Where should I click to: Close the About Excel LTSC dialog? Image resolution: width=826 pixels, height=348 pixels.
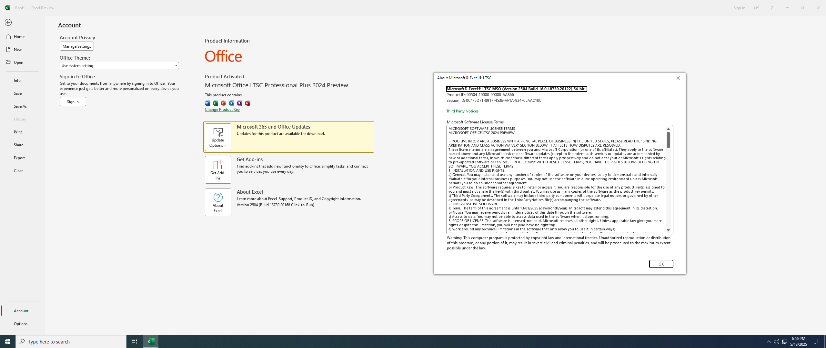point(678,78)
